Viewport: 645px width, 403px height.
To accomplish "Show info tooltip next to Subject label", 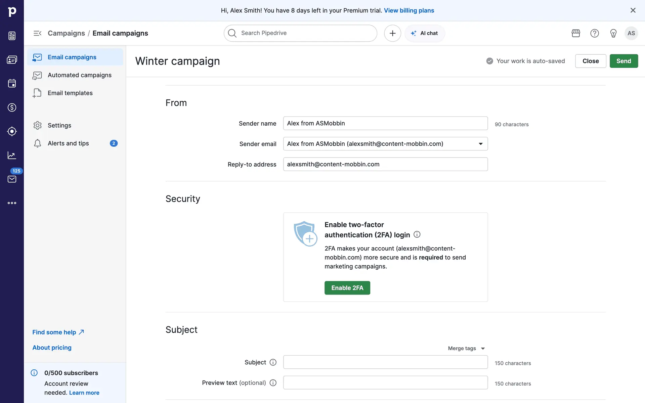I will [273, 362].
